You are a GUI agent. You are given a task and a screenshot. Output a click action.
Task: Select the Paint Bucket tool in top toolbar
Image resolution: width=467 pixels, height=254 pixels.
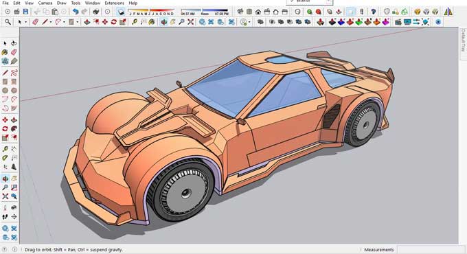(152, 22)
